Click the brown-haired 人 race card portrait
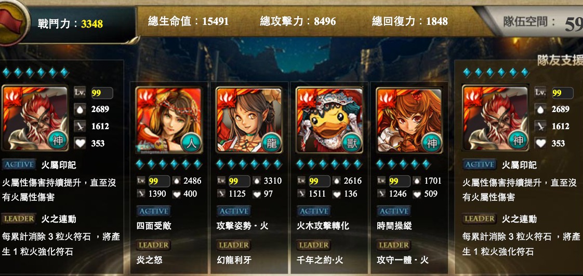 [169, 120]
